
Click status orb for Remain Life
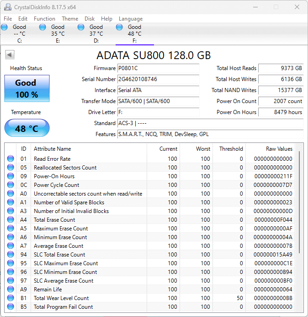pyautogui.click(x=11, y=289)
